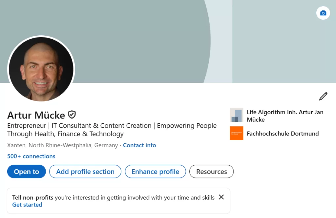Viewport: 336px width, 218px height.
Task: Click the pencil icon to edit intro
Action: point(323,97)
